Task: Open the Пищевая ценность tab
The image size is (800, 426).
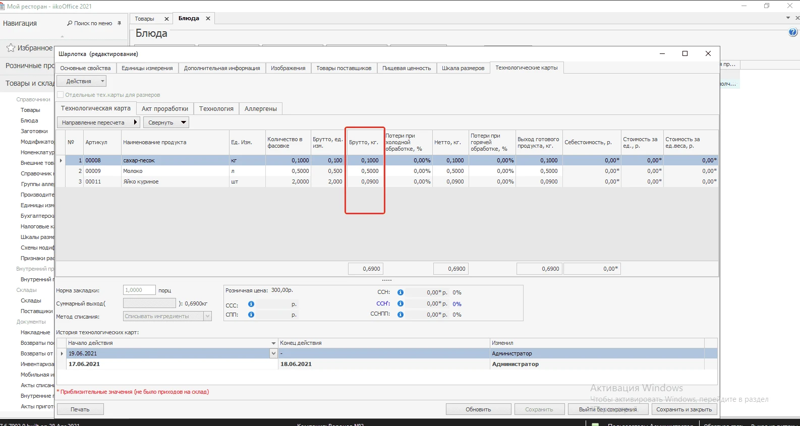Action: pyautogui.click(x=406, y=68)
